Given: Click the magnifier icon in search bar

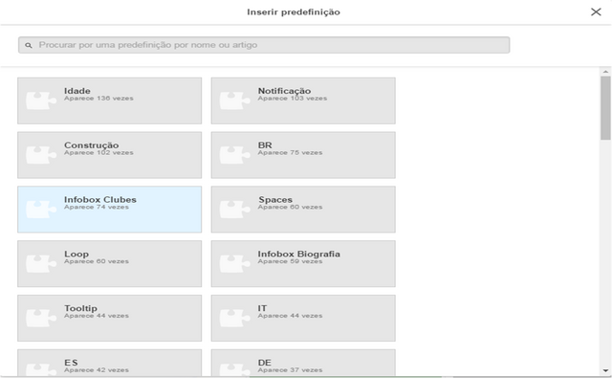Looking at the screenshot, I should (x=29, y=45).
